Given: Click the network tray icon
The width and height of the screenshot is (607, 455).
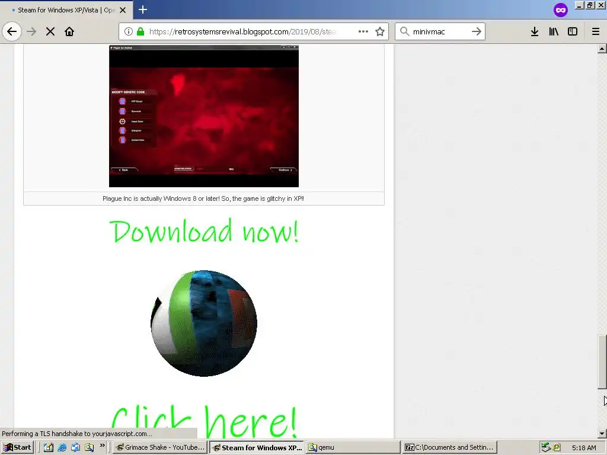Looking at the screenshot, I should pyautogui.click(x=546, y=447).
